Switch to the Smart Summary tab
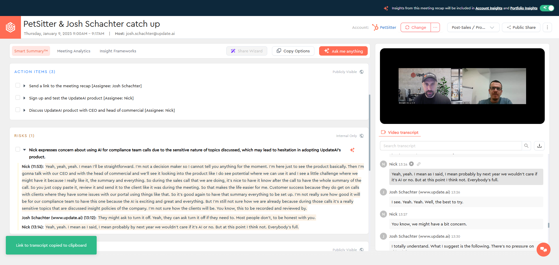The height and width of the screenshot is (265, 559). pyautogui.click(x=31, y=51)
